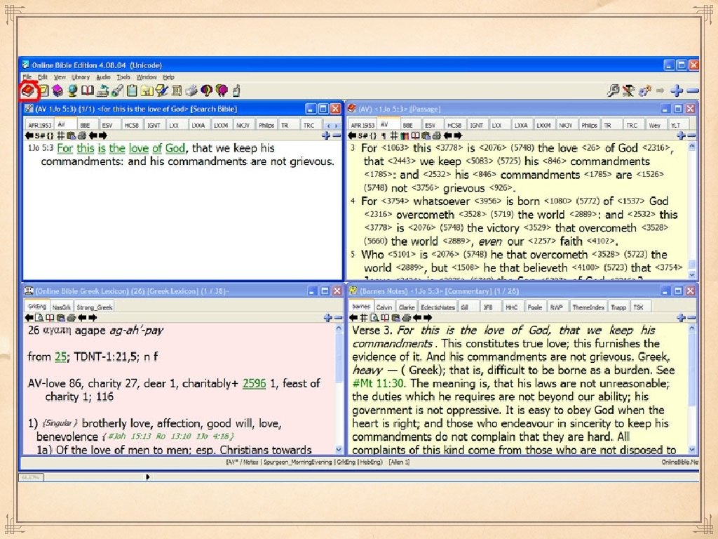Open the MHC commentary tab
This screenshot has width=718, height=539.
point(511,307)
